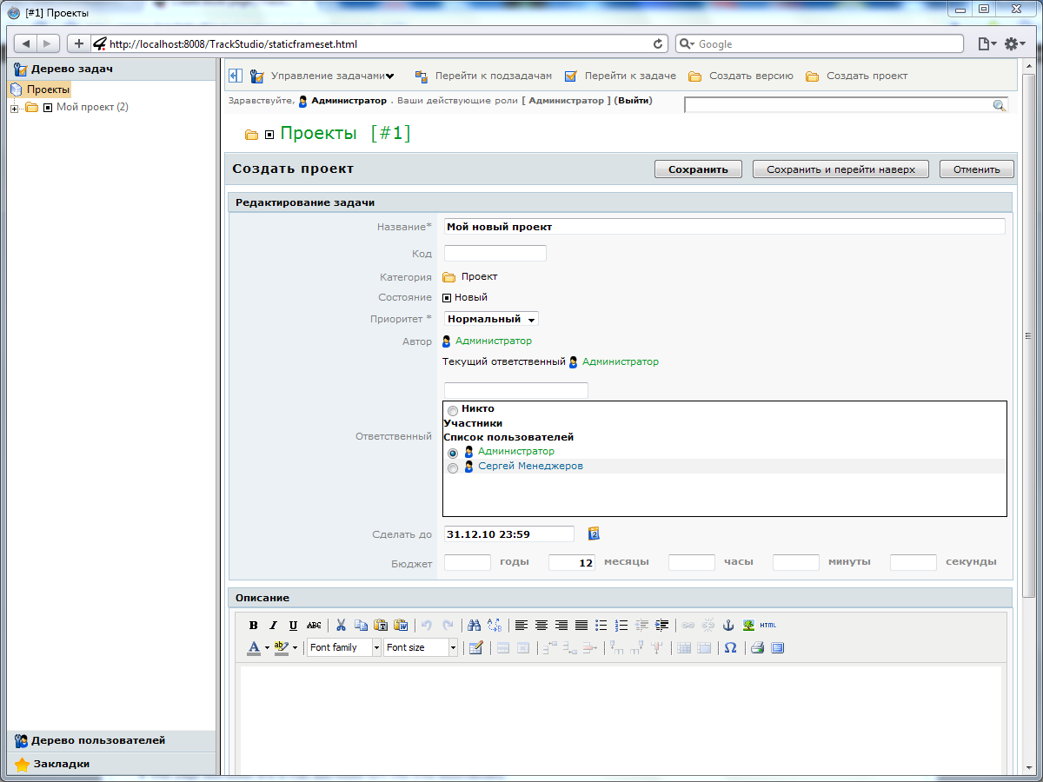
Task: Toggle bold formatting in description editor
Action: click(x=254, y=625)
